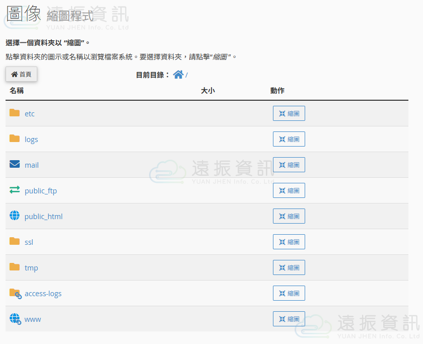
Task: Open the public_html folder link
Action: click(x=43, y=217)
